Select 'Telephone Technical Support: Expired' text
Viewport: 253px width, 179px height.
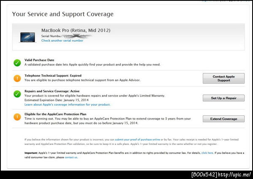(x=53, y=75)
